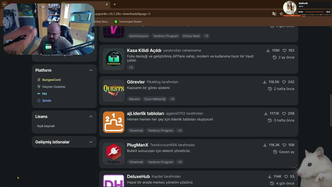Click the download icon on DeluxeHub
The image size is (332, 187).
270,177
